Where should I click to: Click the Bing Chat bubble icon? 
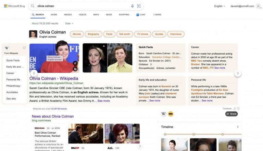[x=138, y=15]
